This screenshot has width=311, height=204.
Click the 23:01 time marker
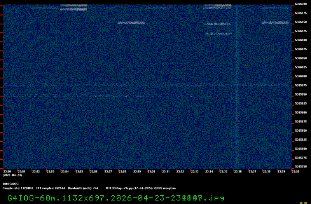22,171
